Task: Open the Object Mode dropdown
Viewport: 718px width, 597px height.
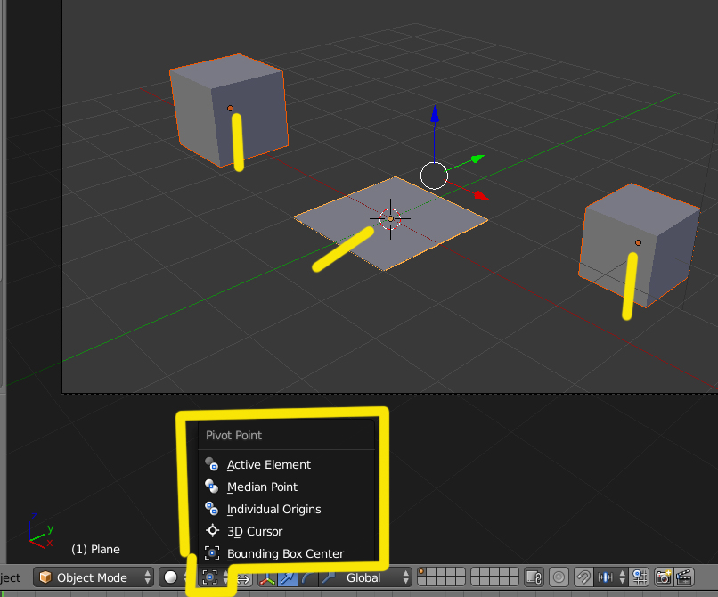Action: (x=94, y=577)
